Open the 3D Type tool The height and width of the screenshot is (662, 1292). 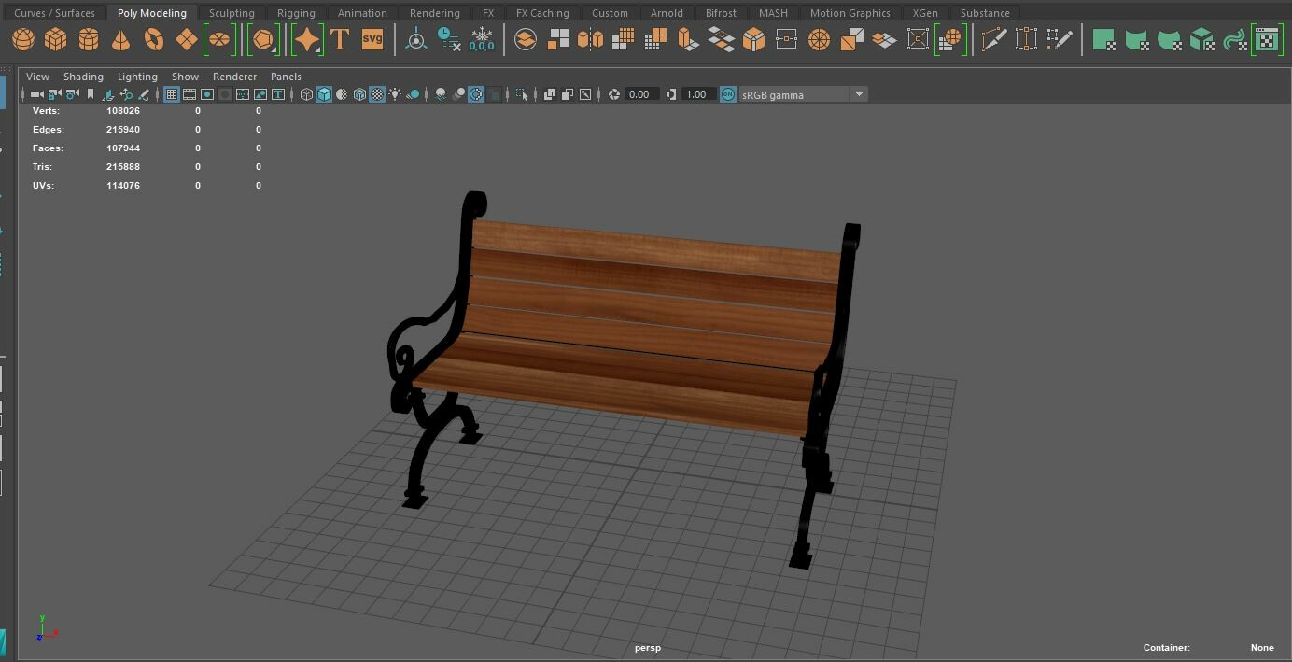(x=339, y=39)
